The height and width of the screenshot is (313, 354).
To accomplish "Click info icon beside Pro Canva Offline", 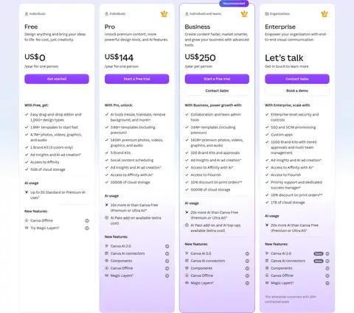I will click(167, 268).
